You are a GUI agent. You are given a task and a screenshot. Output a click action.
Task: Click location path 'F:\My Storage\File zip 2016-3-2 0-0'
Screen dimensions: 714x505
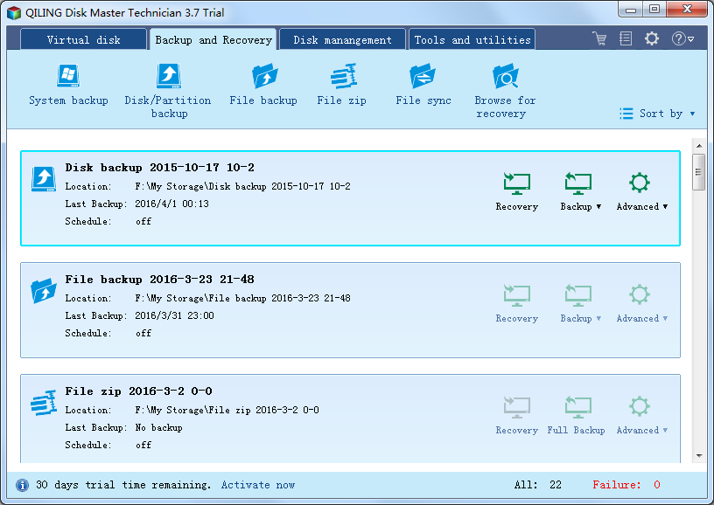click(227, 410)
